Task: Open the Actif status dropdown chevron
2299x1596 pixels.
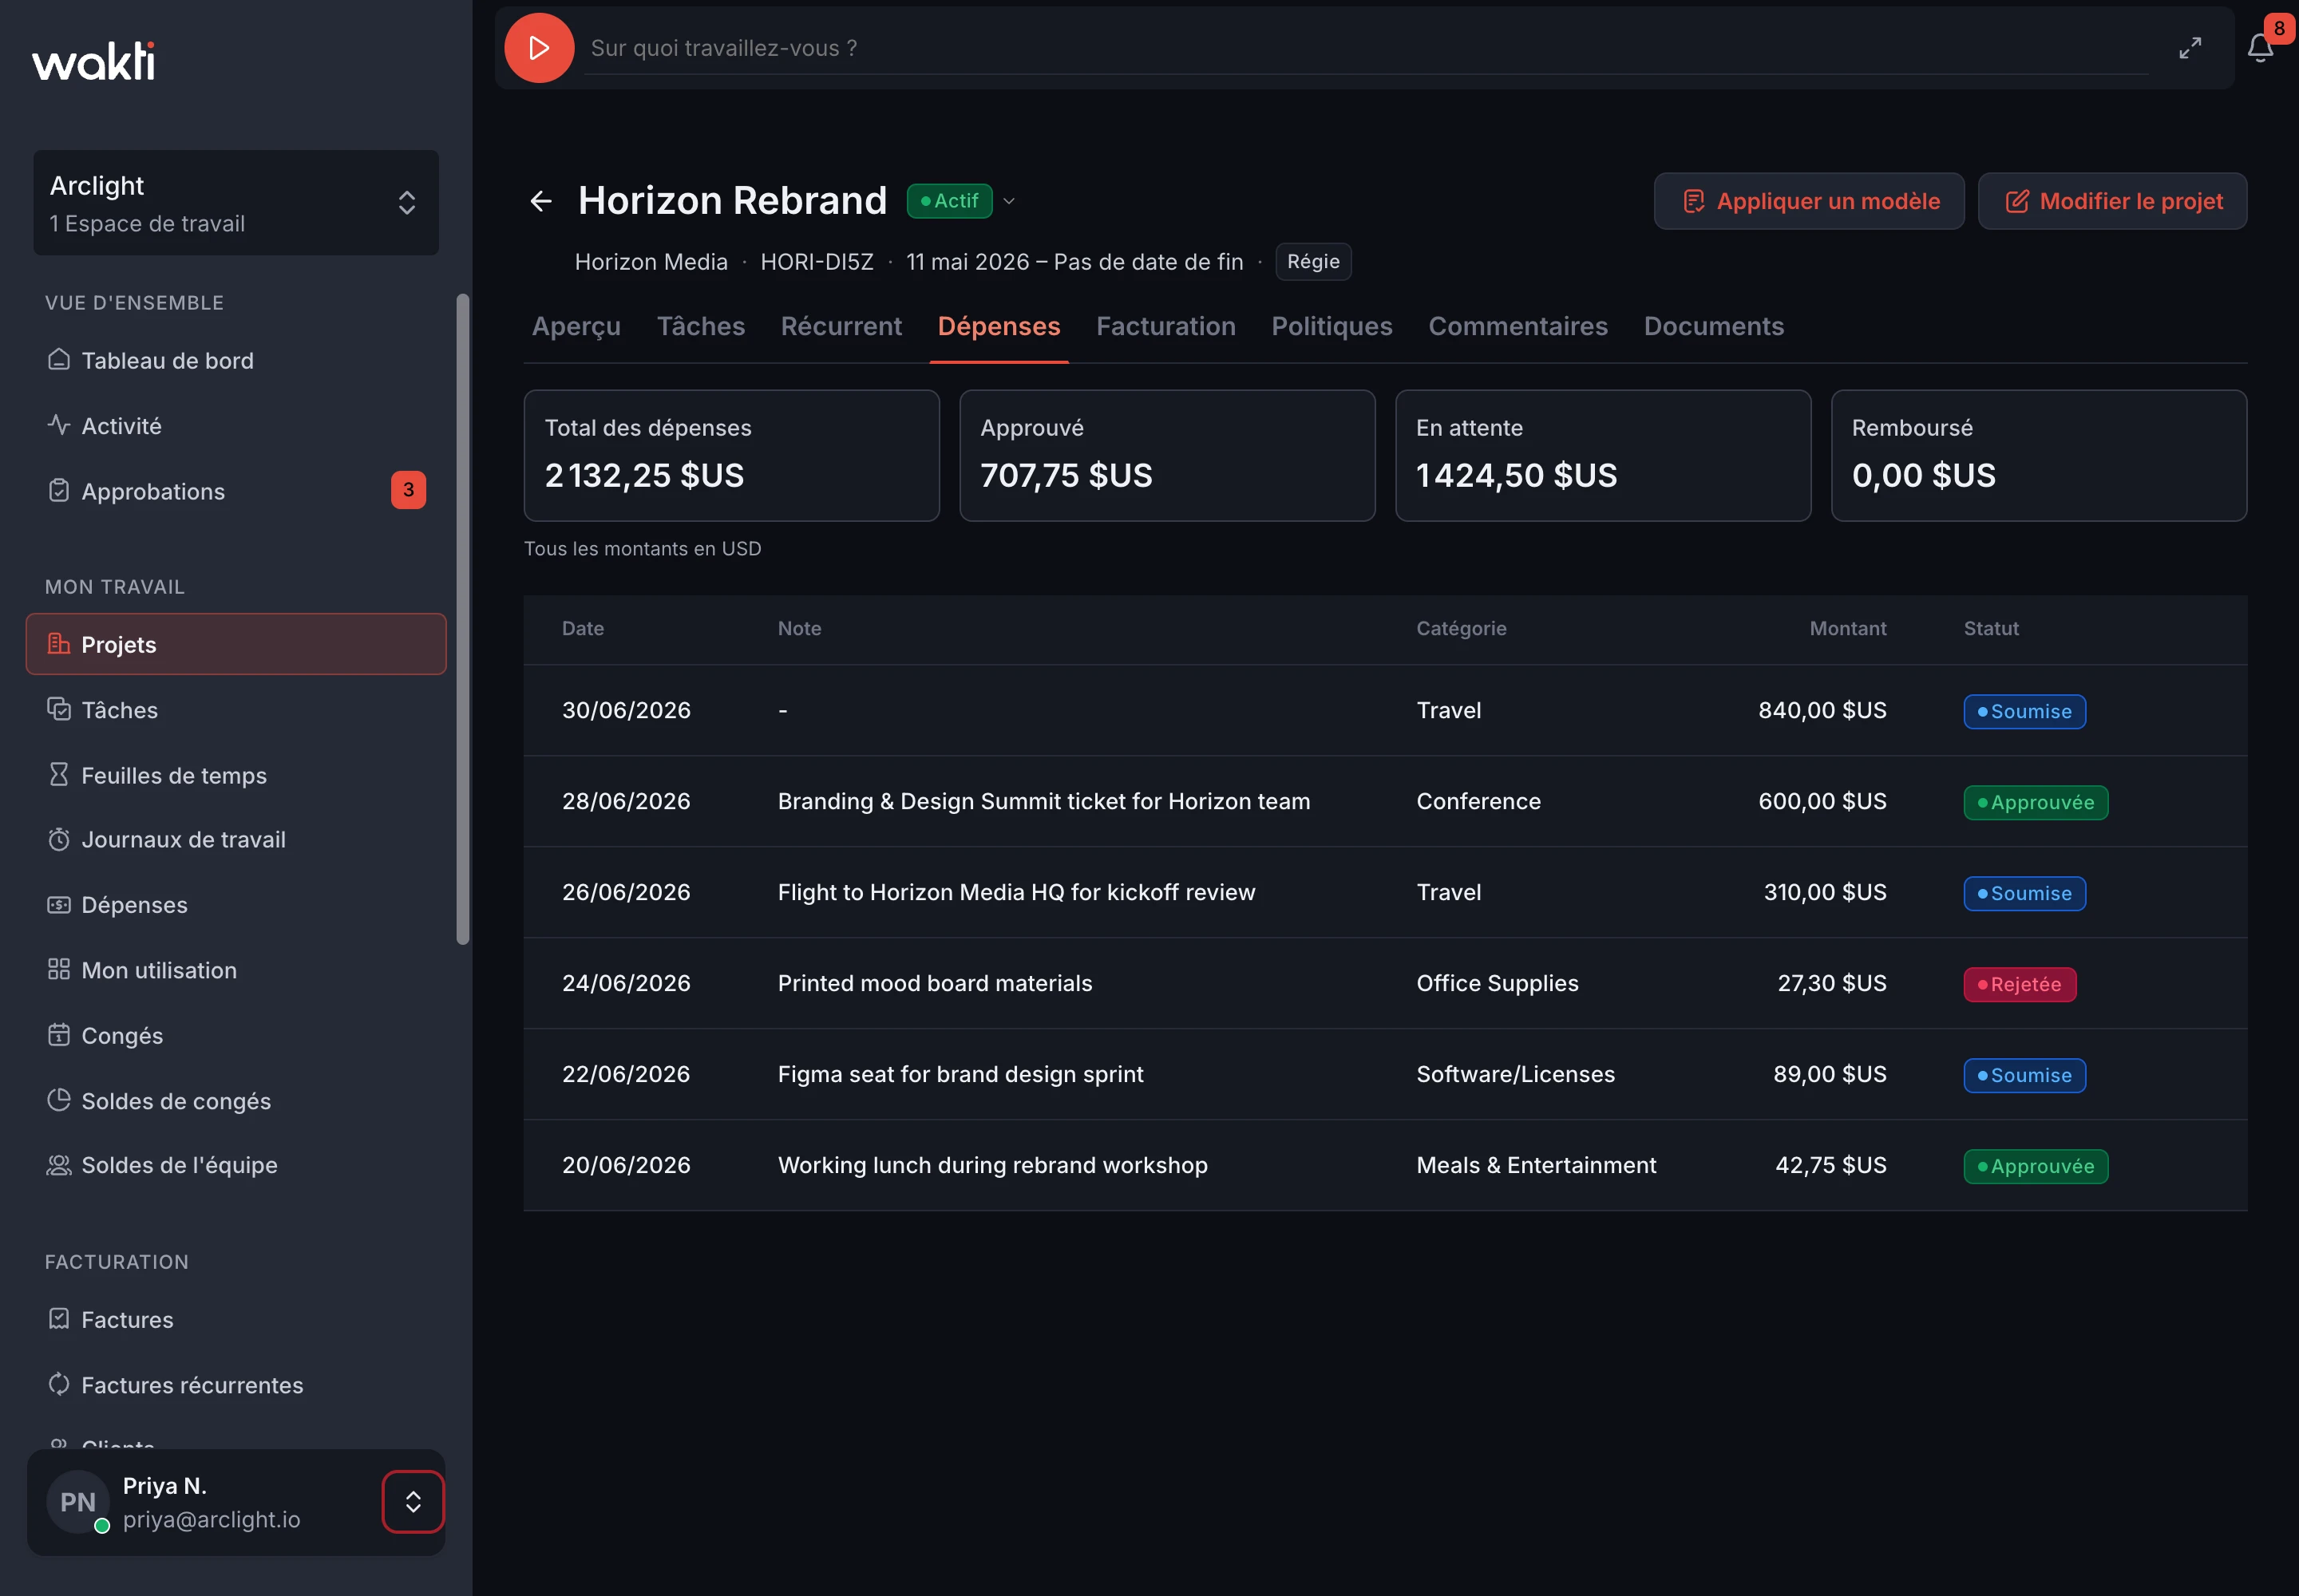Action: [x=1008, y=201]
